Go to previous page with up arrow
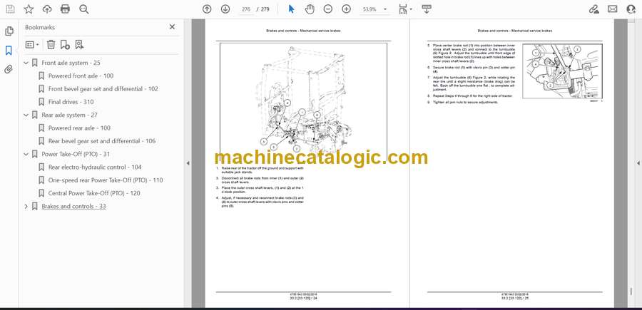 click(207, 9)
